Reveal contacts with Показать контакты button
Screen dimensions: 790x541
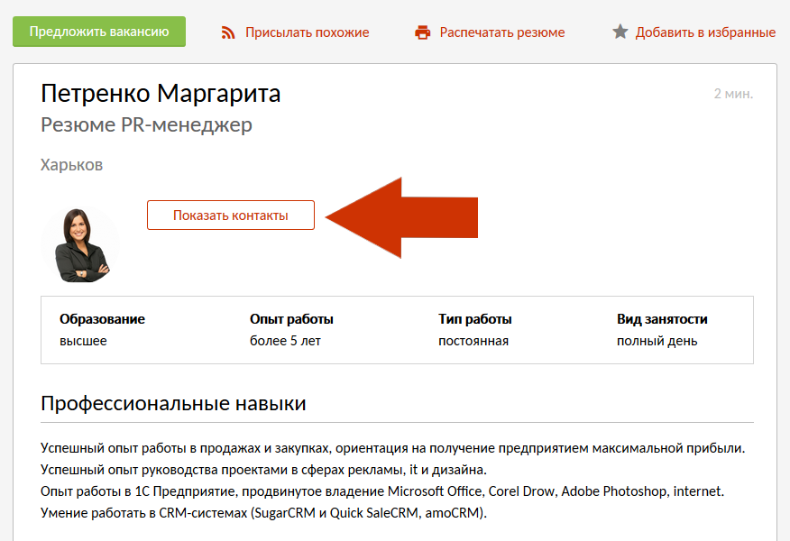pyautogui.click(x=231, y=215)
